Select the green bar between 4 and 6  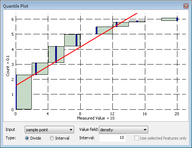(56, 54)
